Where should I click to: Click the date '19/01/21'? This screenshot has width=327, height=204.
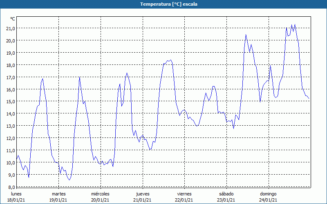[x=58, y=200]
